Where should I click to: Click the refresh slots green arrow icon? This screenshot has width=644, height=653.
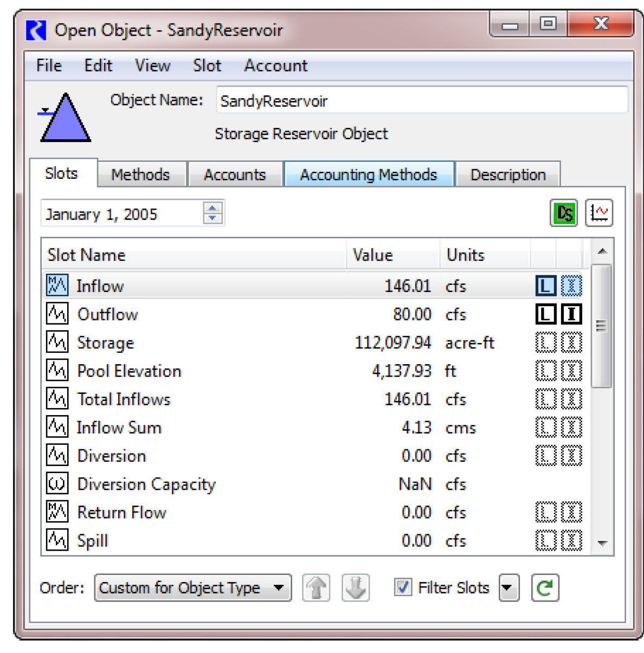(x=545, y=588)
